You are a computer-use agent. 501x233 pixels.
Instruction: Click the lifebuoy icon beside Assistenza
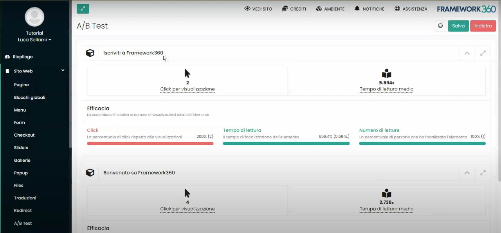(x=397, y=9)
